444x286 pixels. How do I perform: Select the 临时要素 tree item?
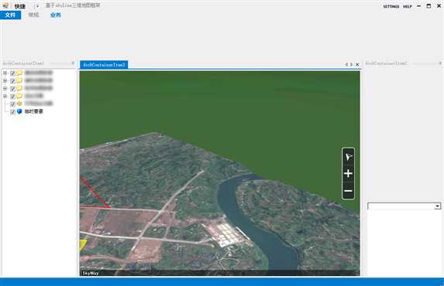(x=33, y=111)
